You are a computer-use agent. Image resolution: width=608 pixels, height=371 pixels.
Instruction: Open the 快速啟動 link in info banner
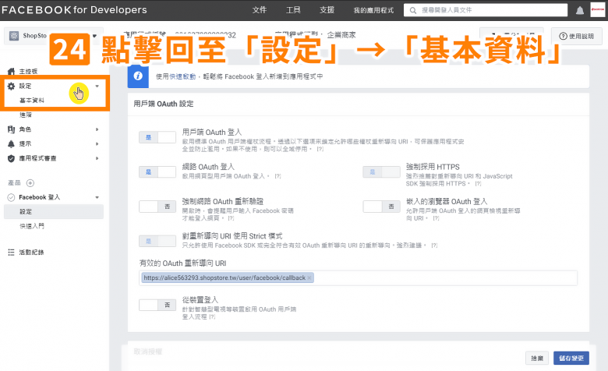(182, 76)
